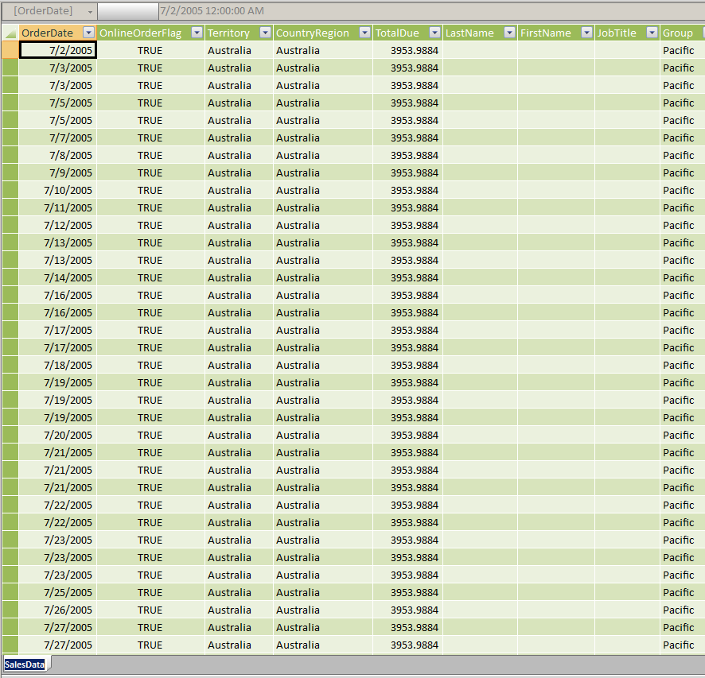Select the row header for 7/25/2005 row
Image resolution: width=705 pixels, height=678 pixels.
point(10,592)
